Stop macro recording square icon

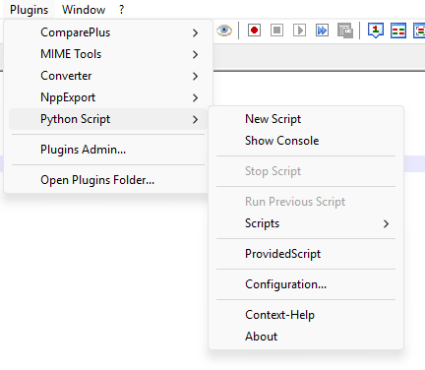click(x=276, y=31)
